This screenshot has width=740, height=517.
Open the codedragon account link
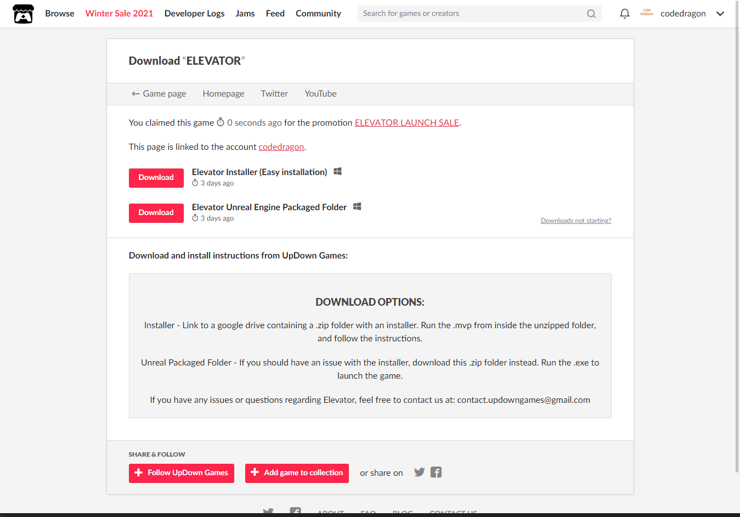pyautogui.click(x=281, y=147)
